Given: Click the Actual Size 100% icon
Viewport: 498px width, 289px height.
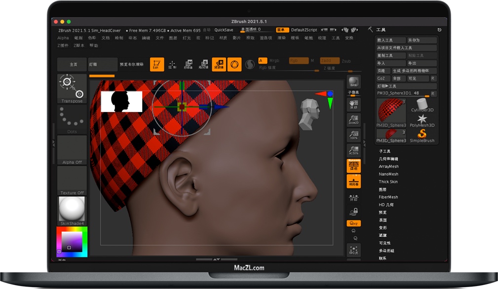Looking at the screenshot, I should point(353,134).
